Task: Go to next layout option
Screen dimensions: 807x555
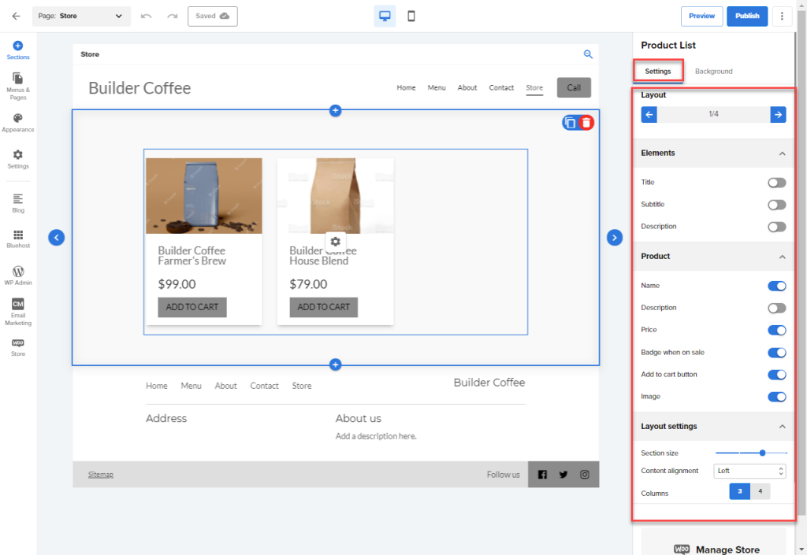Action: [x=778, y=114]
